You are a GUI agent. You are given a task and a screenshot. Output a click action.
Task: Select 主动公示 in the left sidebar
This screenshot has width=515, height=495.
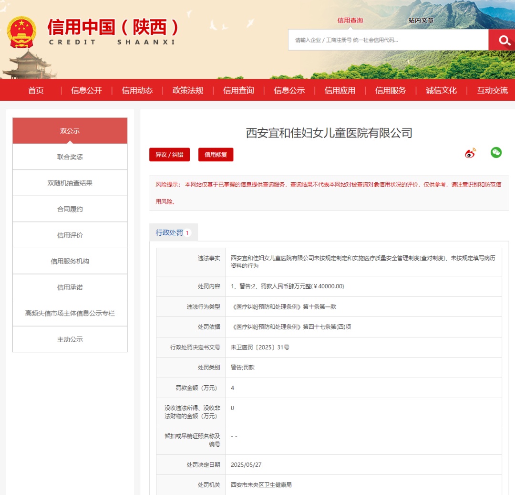tap(70, 339)
